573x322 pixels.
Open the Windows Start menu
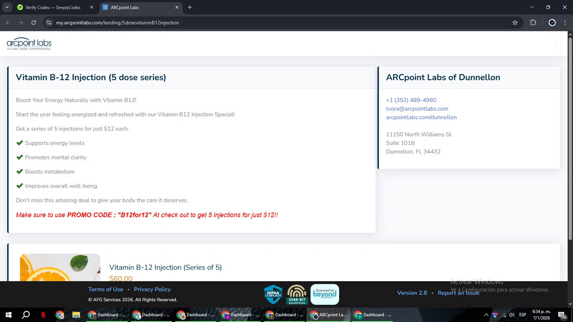click(8, 315)
